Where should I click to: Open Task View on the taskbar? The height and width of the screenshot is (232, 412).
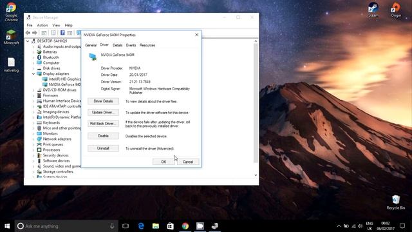126,226
